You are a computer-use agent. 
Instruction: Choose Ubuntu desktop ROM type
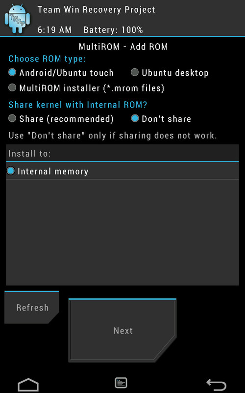(x=170, y=73)
